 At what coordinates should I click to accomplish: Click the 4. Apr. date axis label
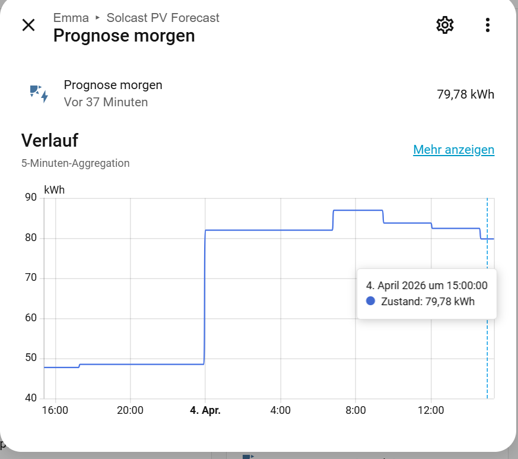tap(205, 410)
